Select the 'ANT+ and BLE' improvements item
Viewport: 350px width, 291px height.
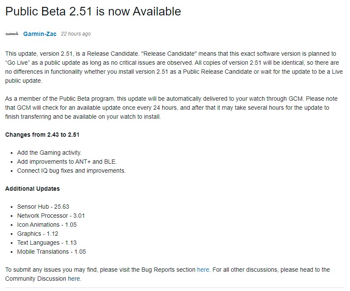(x=67, y=162)
